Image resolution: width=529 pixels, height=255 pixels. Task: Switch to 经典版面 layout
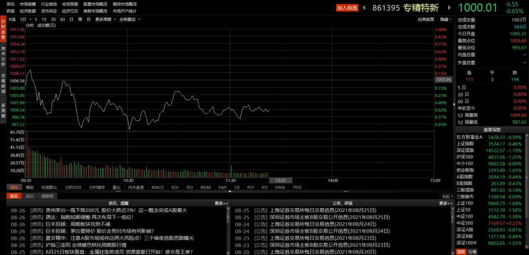[426, 20]
